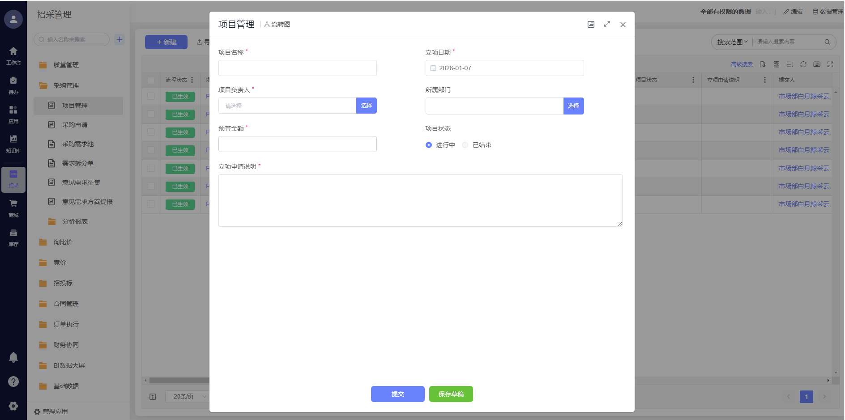Open 采购申请 in the side menu
Image resolution: width=845 pixels, height=420 pixels.
(75, 125)
